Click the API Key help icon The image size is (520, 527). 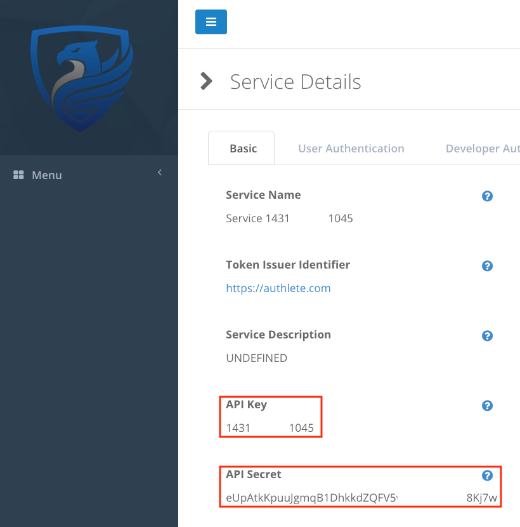(x=487, y=406)
